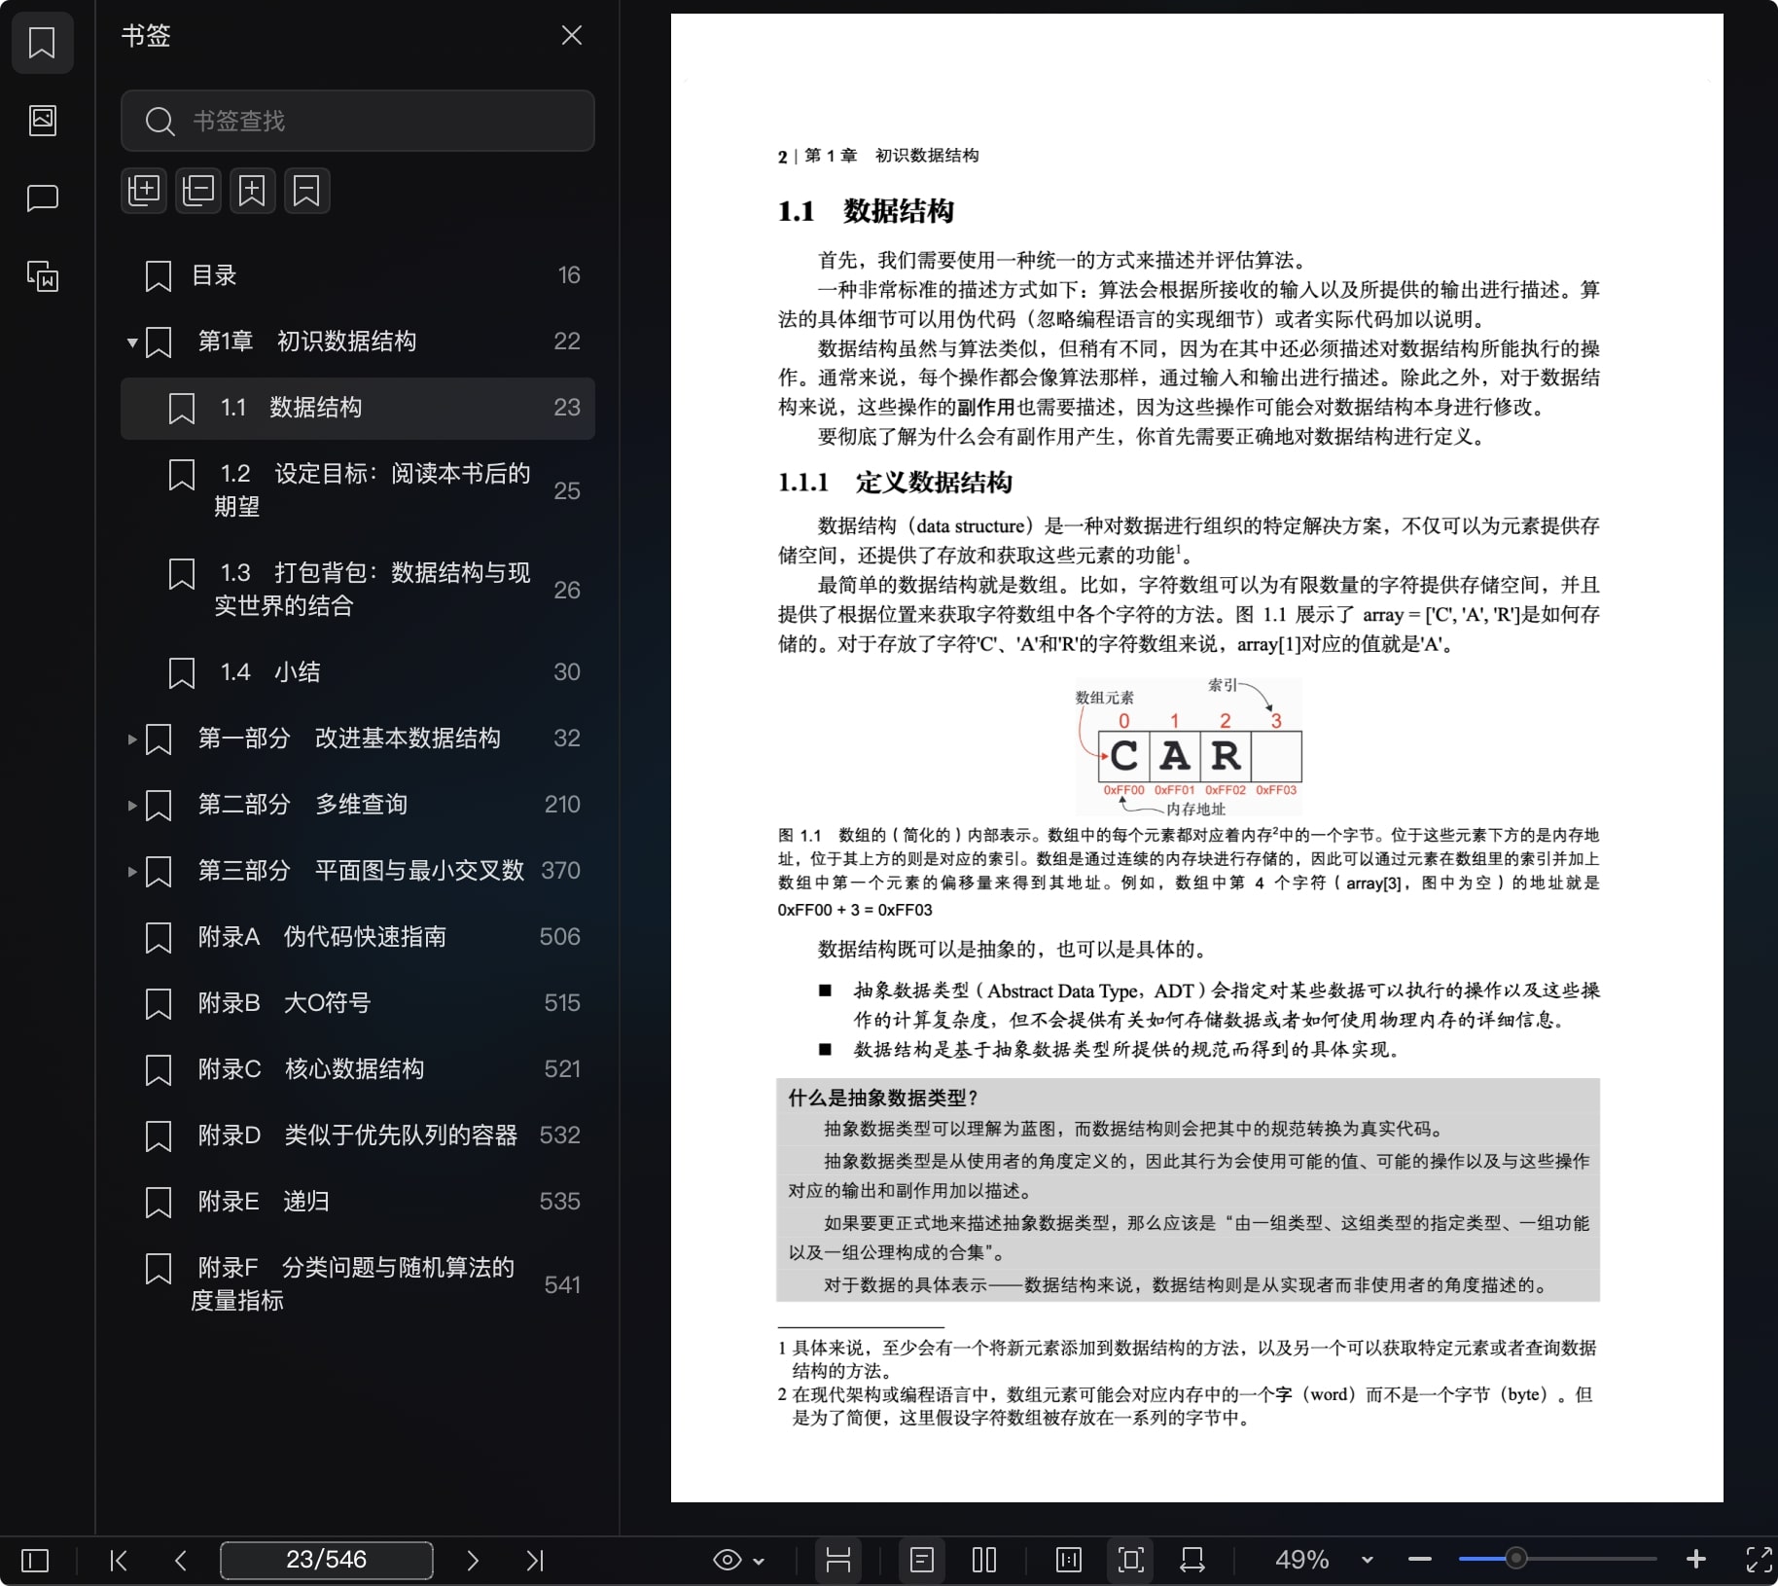Toggle page break display button
The width and height of the screenshot is (1778, 1586).
coord(838,1561)
